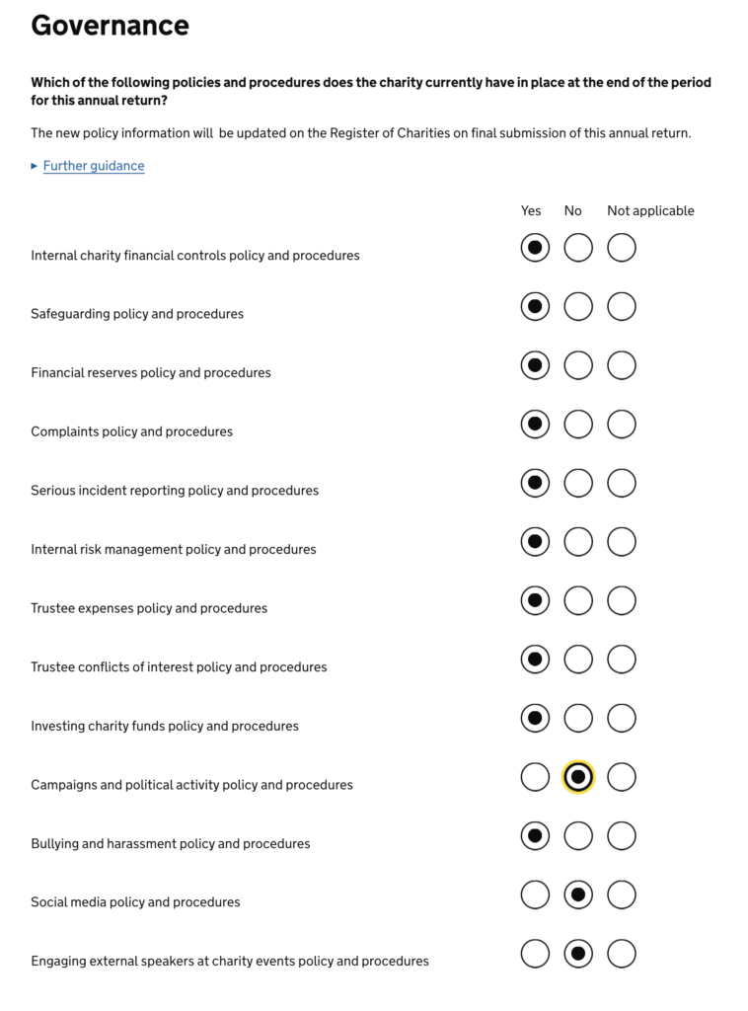Viewport: 748px width, 1011px height.
Task: Select Yes for Social media policy
Action: click(535, 894)
